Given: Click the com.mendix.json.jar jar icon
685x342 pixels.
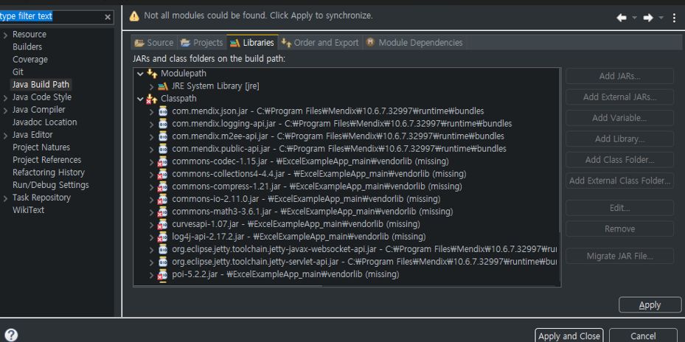Looking at the screenshot, I should pos(163,111).
